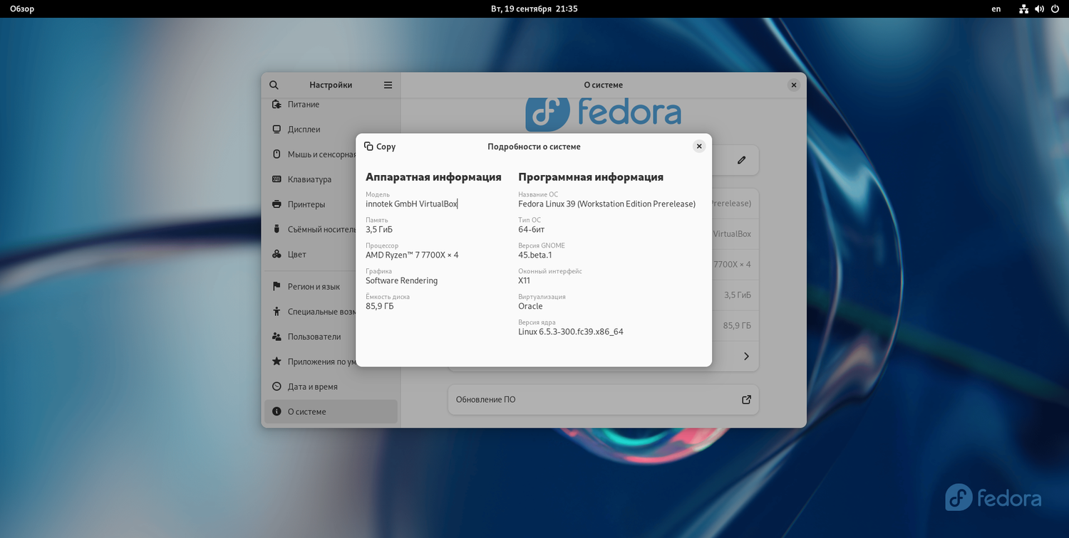
Task: Open the Настройки hamburger menu
Action: (388, 85)
